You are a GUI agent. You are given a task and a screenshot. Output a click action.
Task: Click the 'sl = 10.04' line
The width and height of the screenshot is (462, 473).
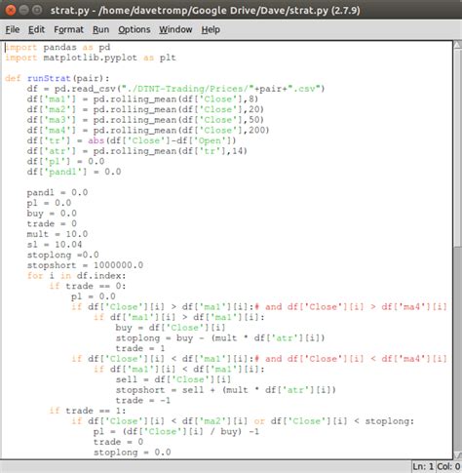click(x=55, y=245)
